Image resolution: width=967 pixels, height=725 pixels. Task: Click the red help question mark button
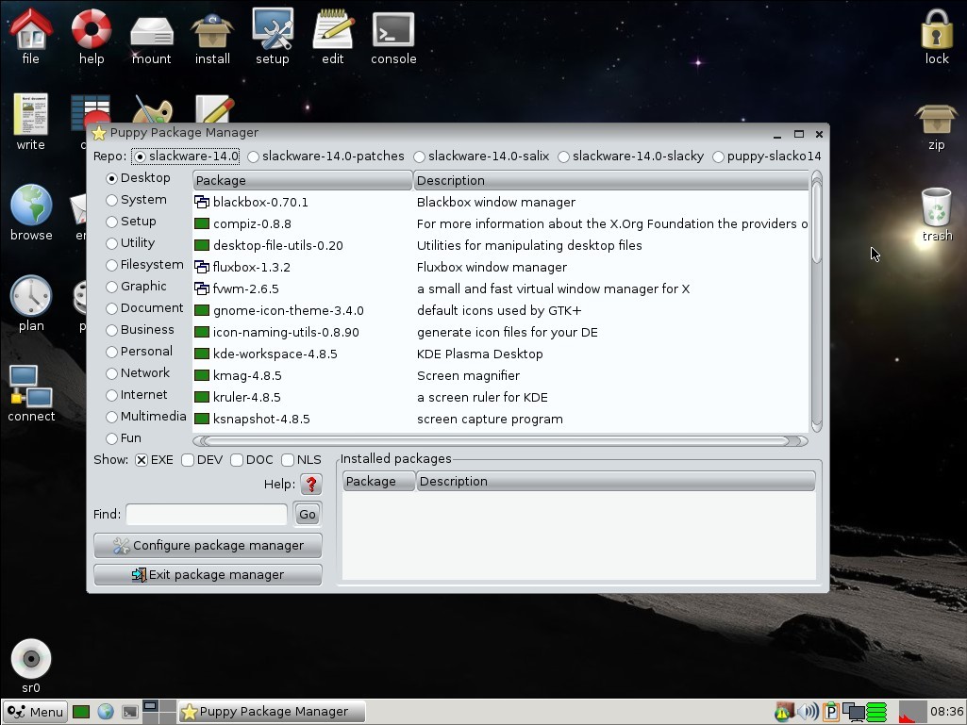[310, 485]
